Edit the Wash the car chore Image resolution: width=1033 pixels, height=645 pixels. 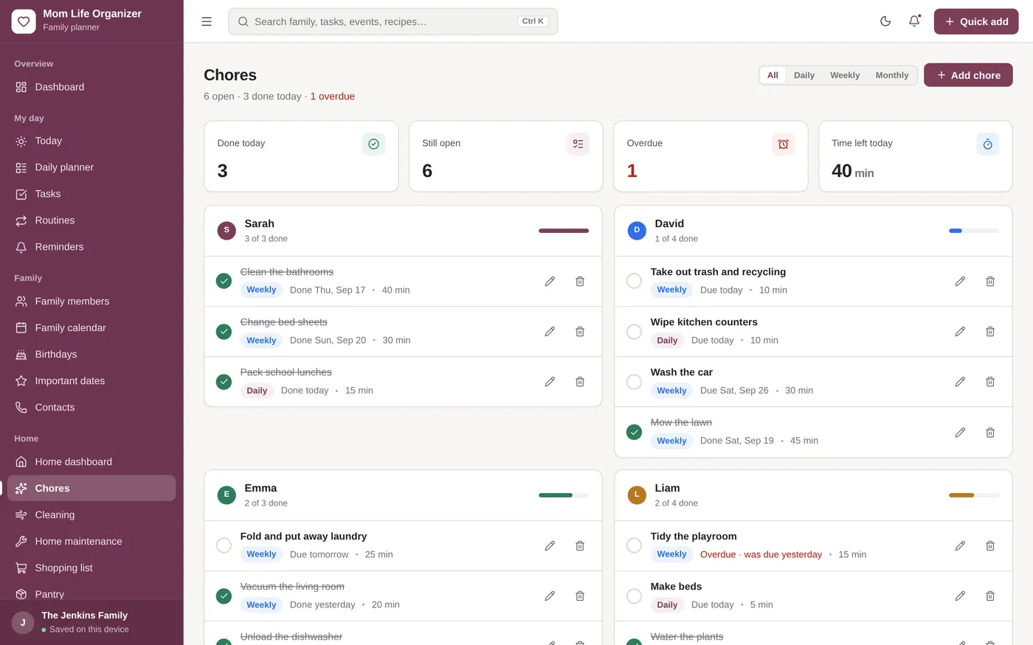tap(960, 382)
